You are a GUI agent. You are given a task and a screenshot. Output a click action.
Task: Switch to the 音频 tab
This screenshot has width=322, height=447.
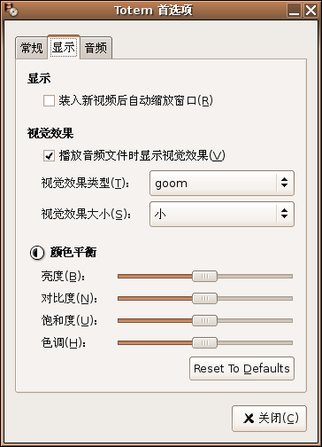point(96,48)
